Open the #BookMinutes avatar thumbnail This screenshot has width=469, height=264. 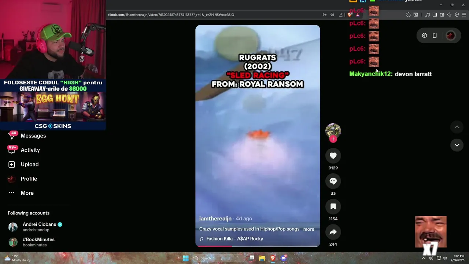(13, 242)
